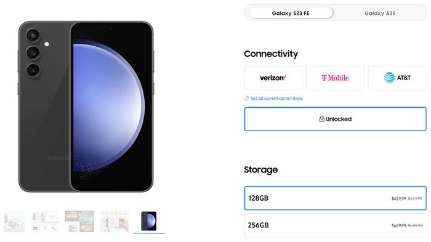This screenshot has width=431, height=242.
Task: Select the Unlocked connectivity option
Action: point(335,119)
